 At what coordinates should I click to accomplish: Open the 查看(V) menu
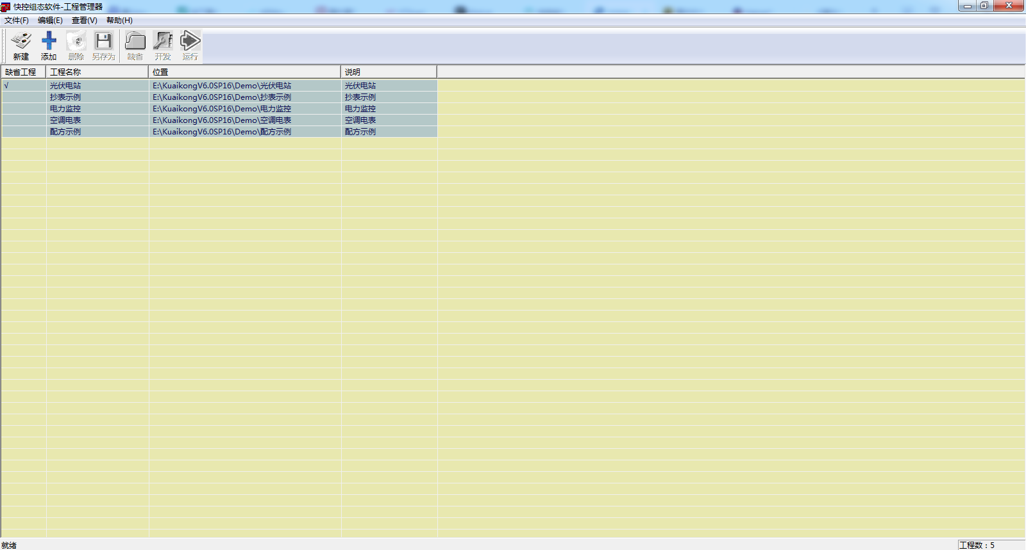(x=84, y=20)
